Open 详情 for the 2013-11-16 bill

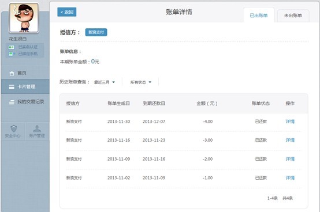(x=290, y=140)
